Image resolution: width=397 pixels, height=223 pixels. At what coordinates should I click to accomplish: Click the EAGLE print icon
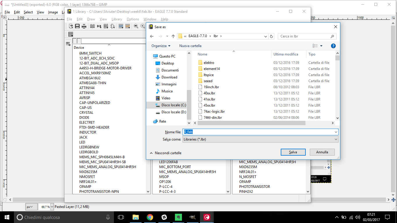(84, 26)
